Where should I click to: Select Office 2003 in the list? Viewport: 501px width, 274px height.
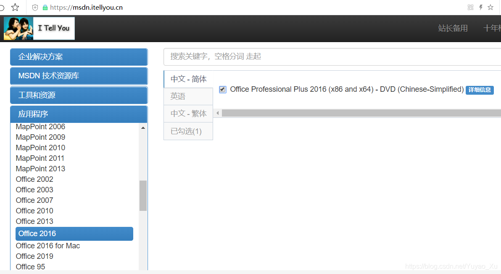pyautogui.click(x=34, y=190)
